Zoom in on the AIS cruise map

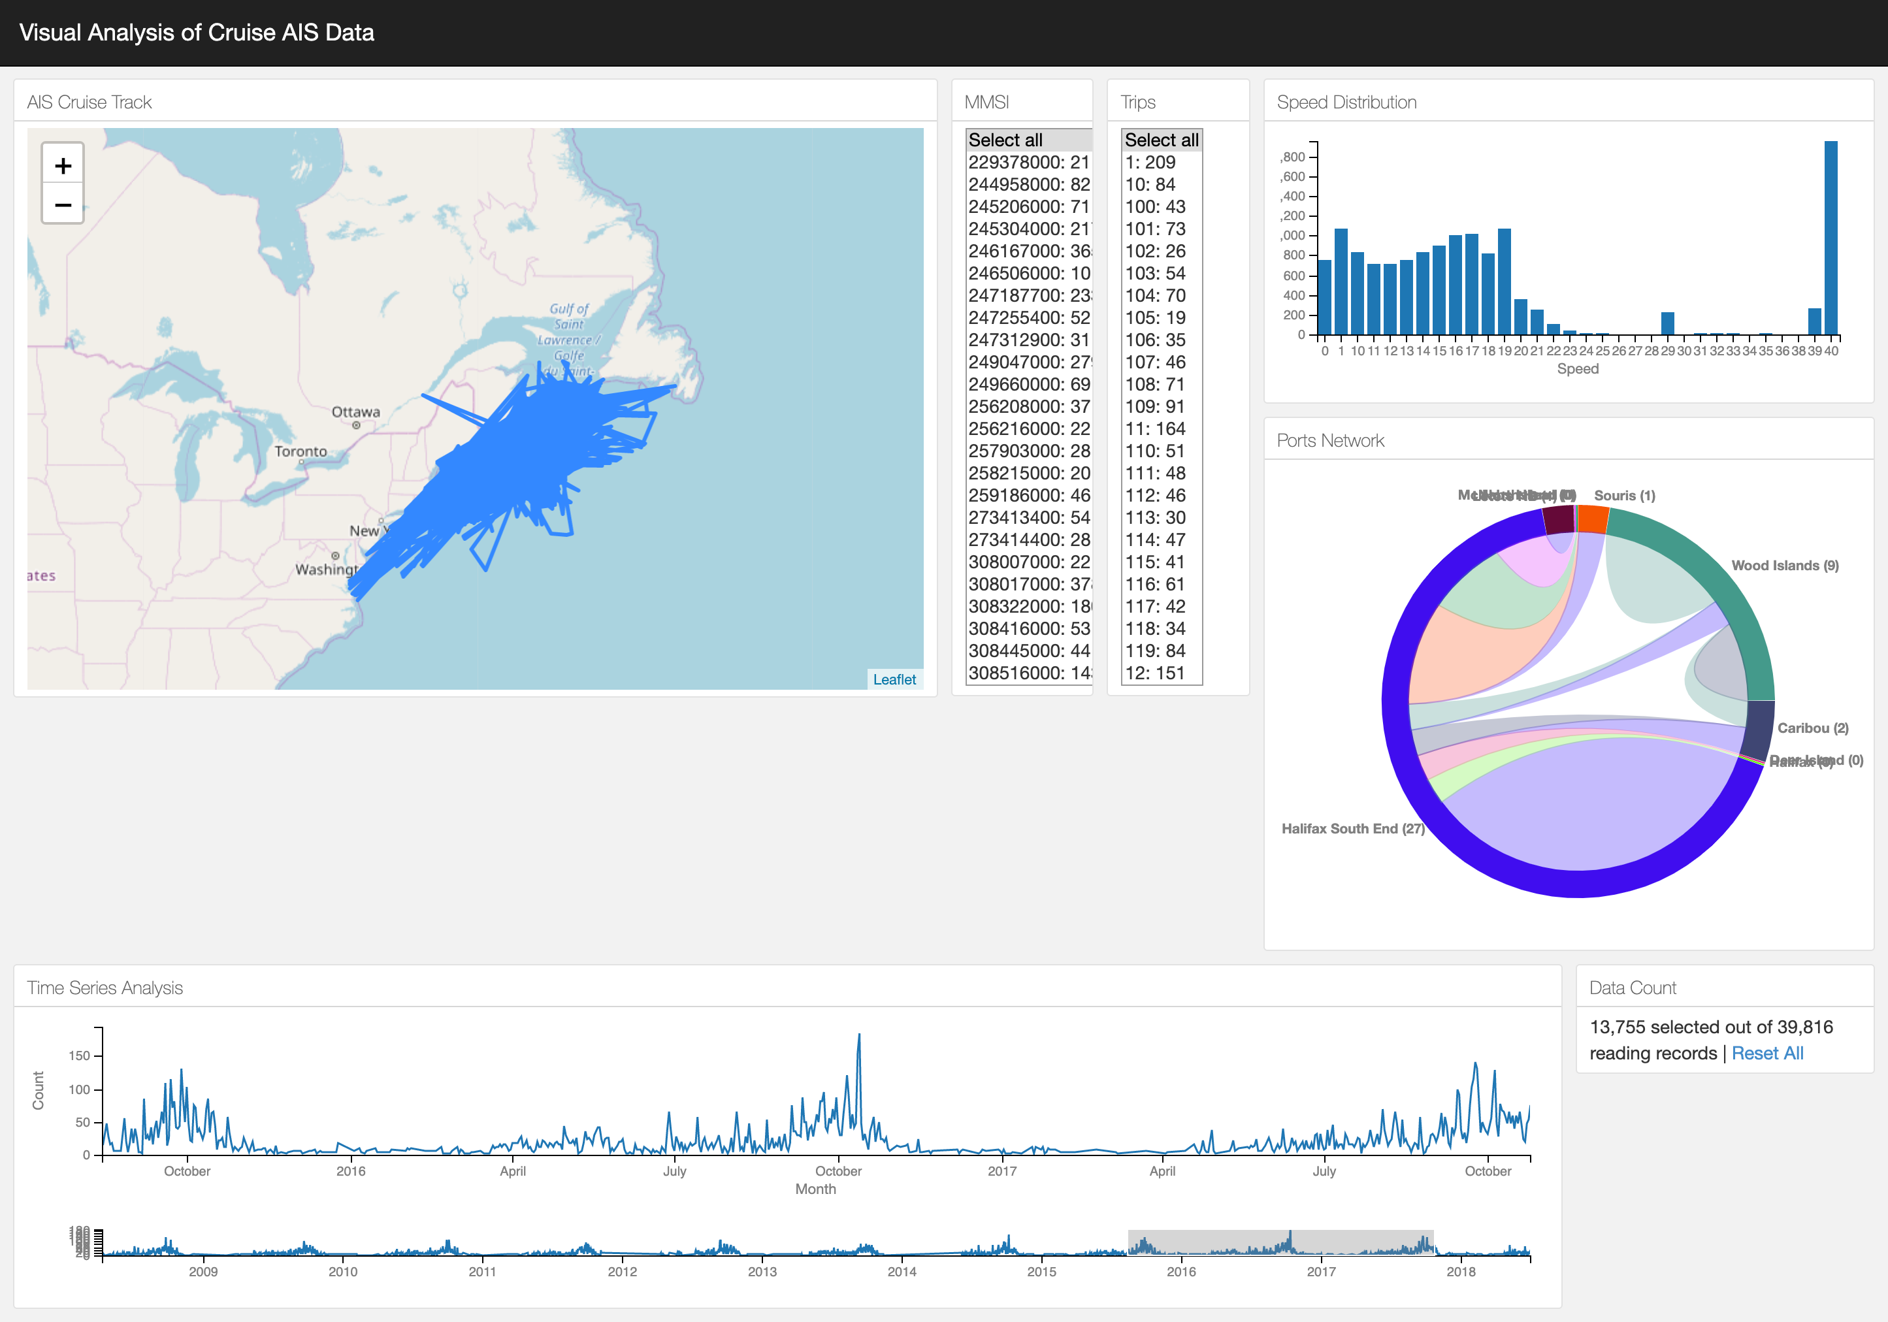(x=63, y=166)
